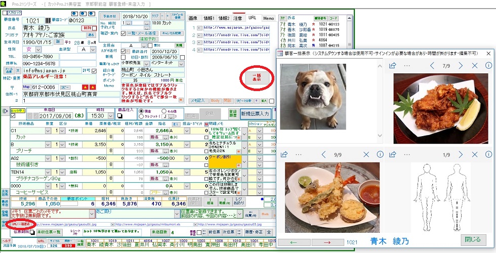The height and width of the screenshot is (253, 496).
Task: Go to previous image in 7/9 viewer
Action: [x=432, y=65]
